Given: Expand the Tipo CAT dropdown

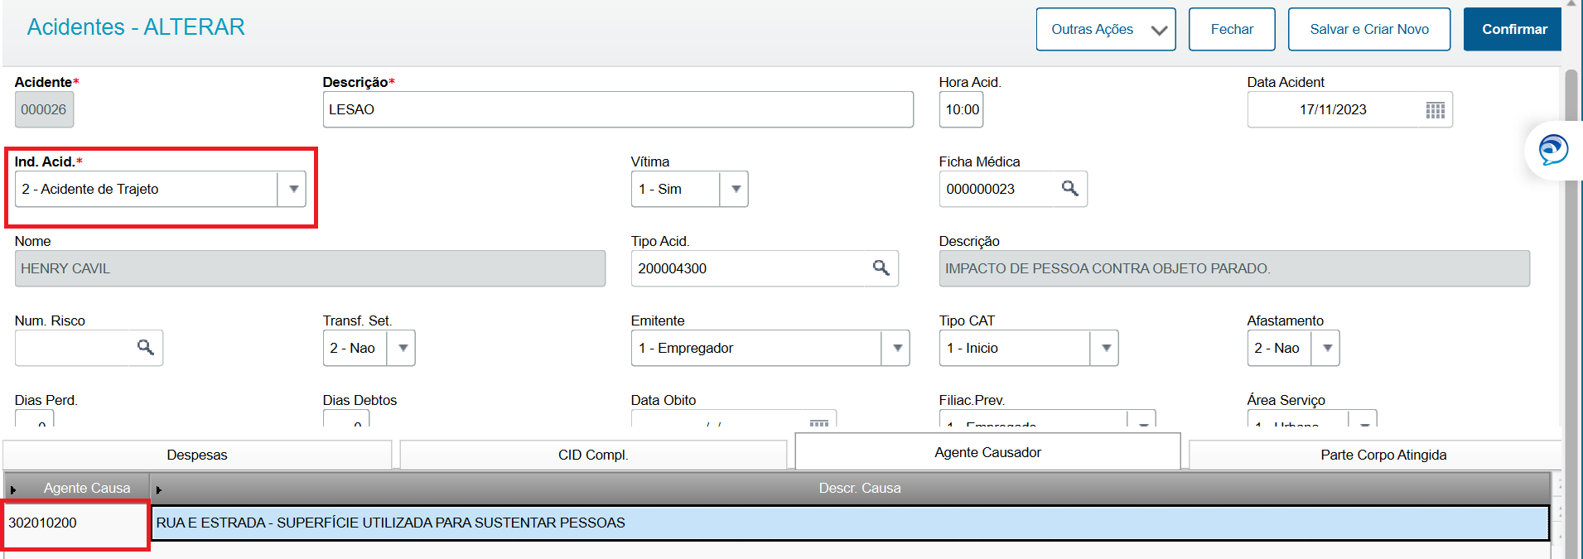Looking at the screenshot, I should [1105, 348].
